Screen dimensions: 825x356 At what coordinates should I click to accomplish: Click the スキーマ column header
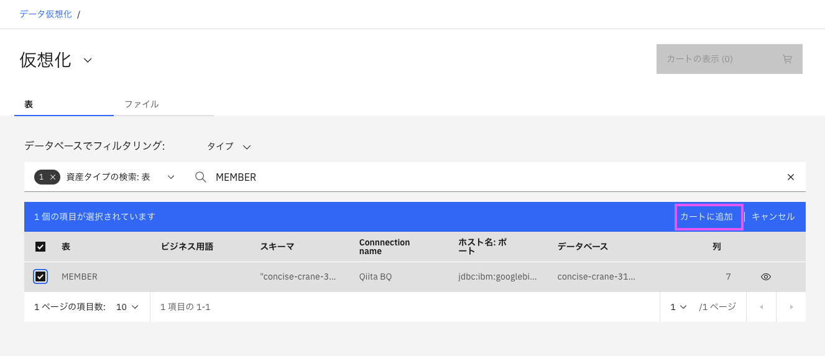277,247
